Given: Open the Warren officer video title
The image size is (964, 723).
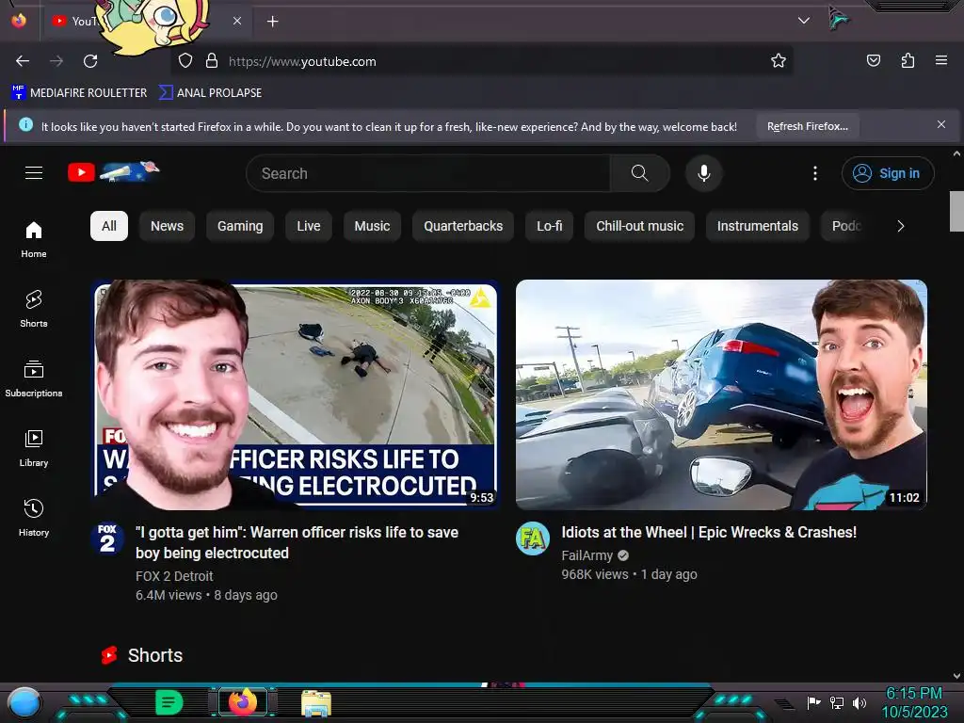Looking at the screenshot, I should pos(297,542).
